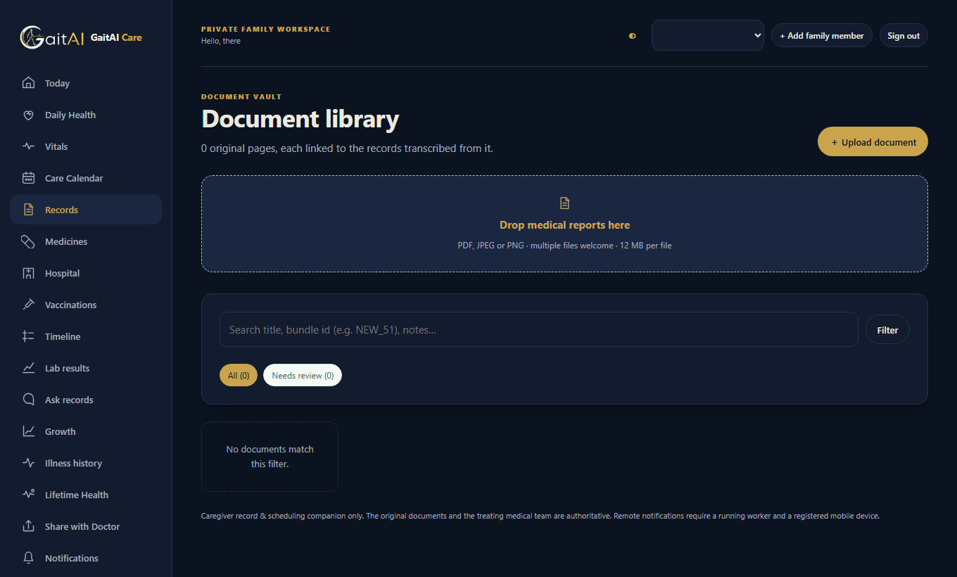
Task: Select the All (0) filter chip
Action: [x=239, y=376]
